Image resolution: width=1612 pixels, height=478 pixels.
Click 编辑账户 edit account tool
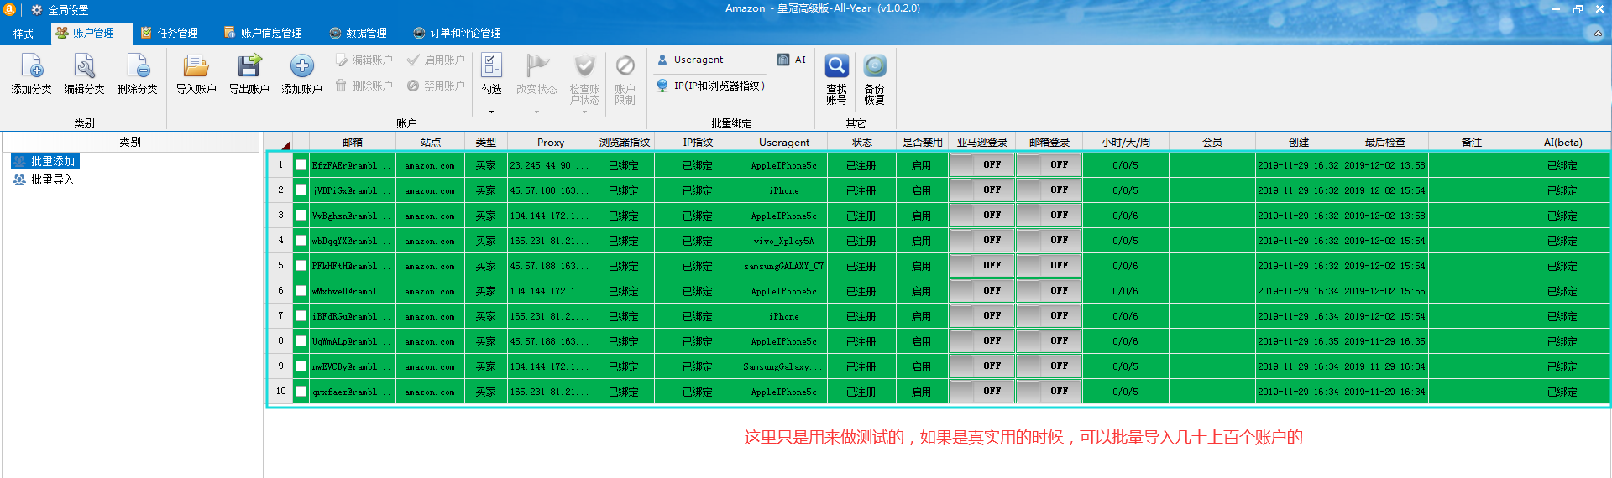click(x=364, y=60)
